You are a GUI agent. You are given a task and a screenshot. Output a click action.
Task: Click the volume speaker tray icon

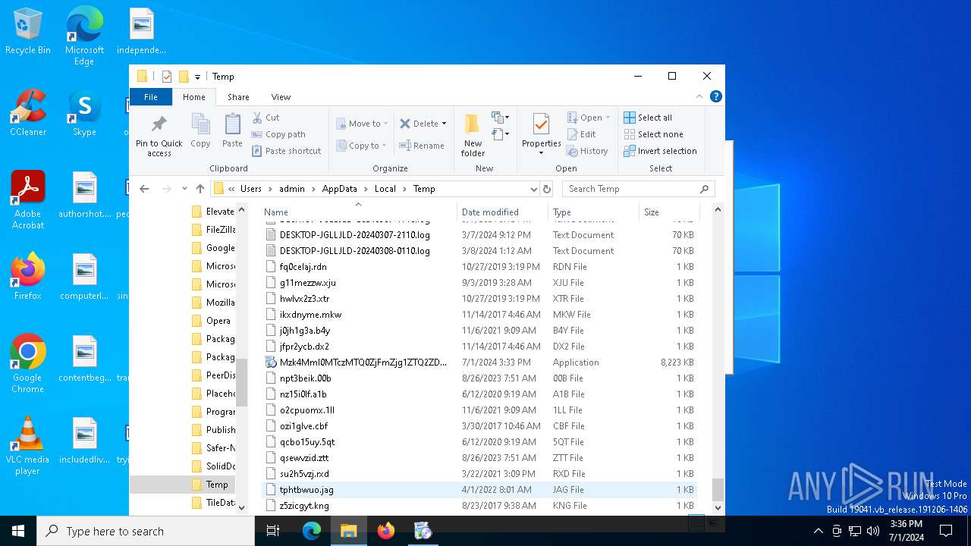pyautogui.click(x=873, y=531)
